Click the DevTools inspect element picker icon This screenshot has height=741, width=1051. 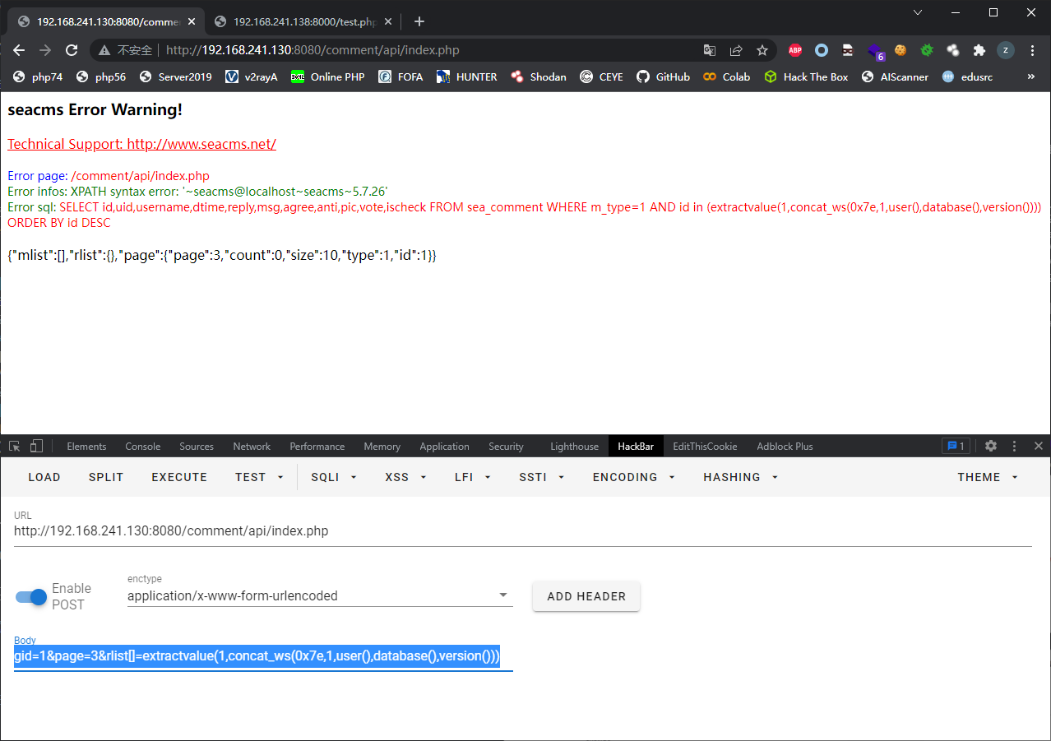[15, 446]
